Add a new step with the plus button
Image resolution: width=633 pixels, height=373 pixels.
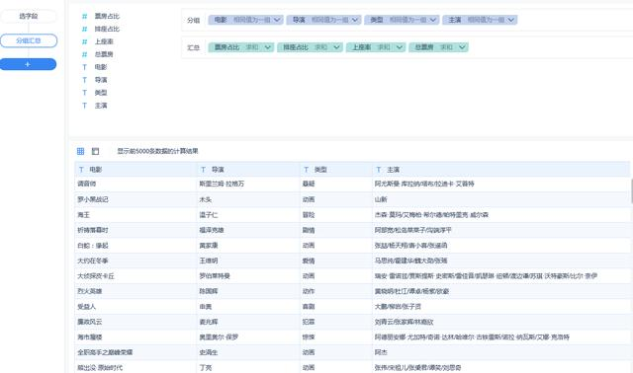click(28, 64)
